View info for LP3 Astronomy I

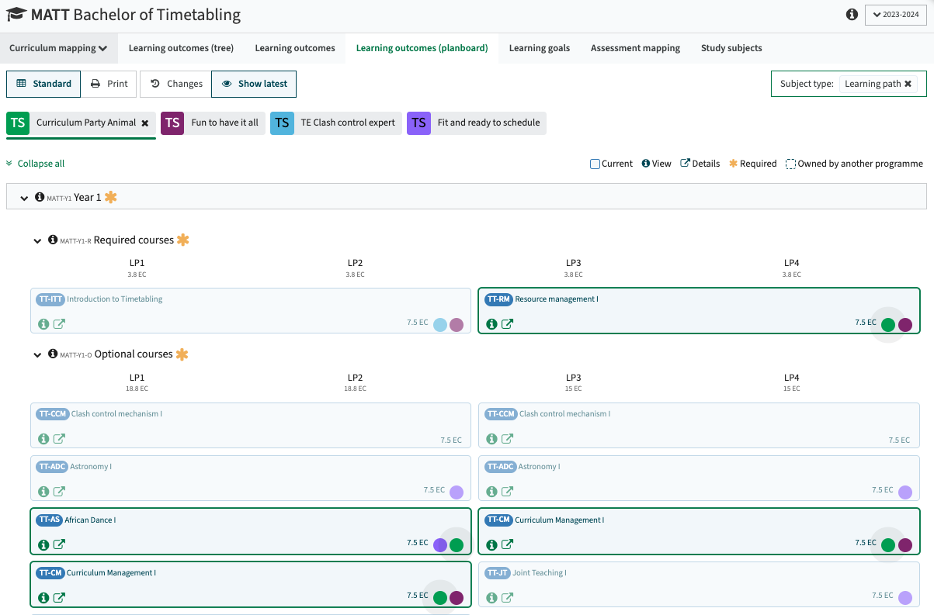click(491, 492)
